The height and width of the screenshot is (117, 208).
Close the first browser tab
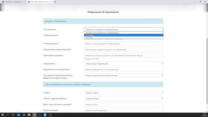point(25,2)
